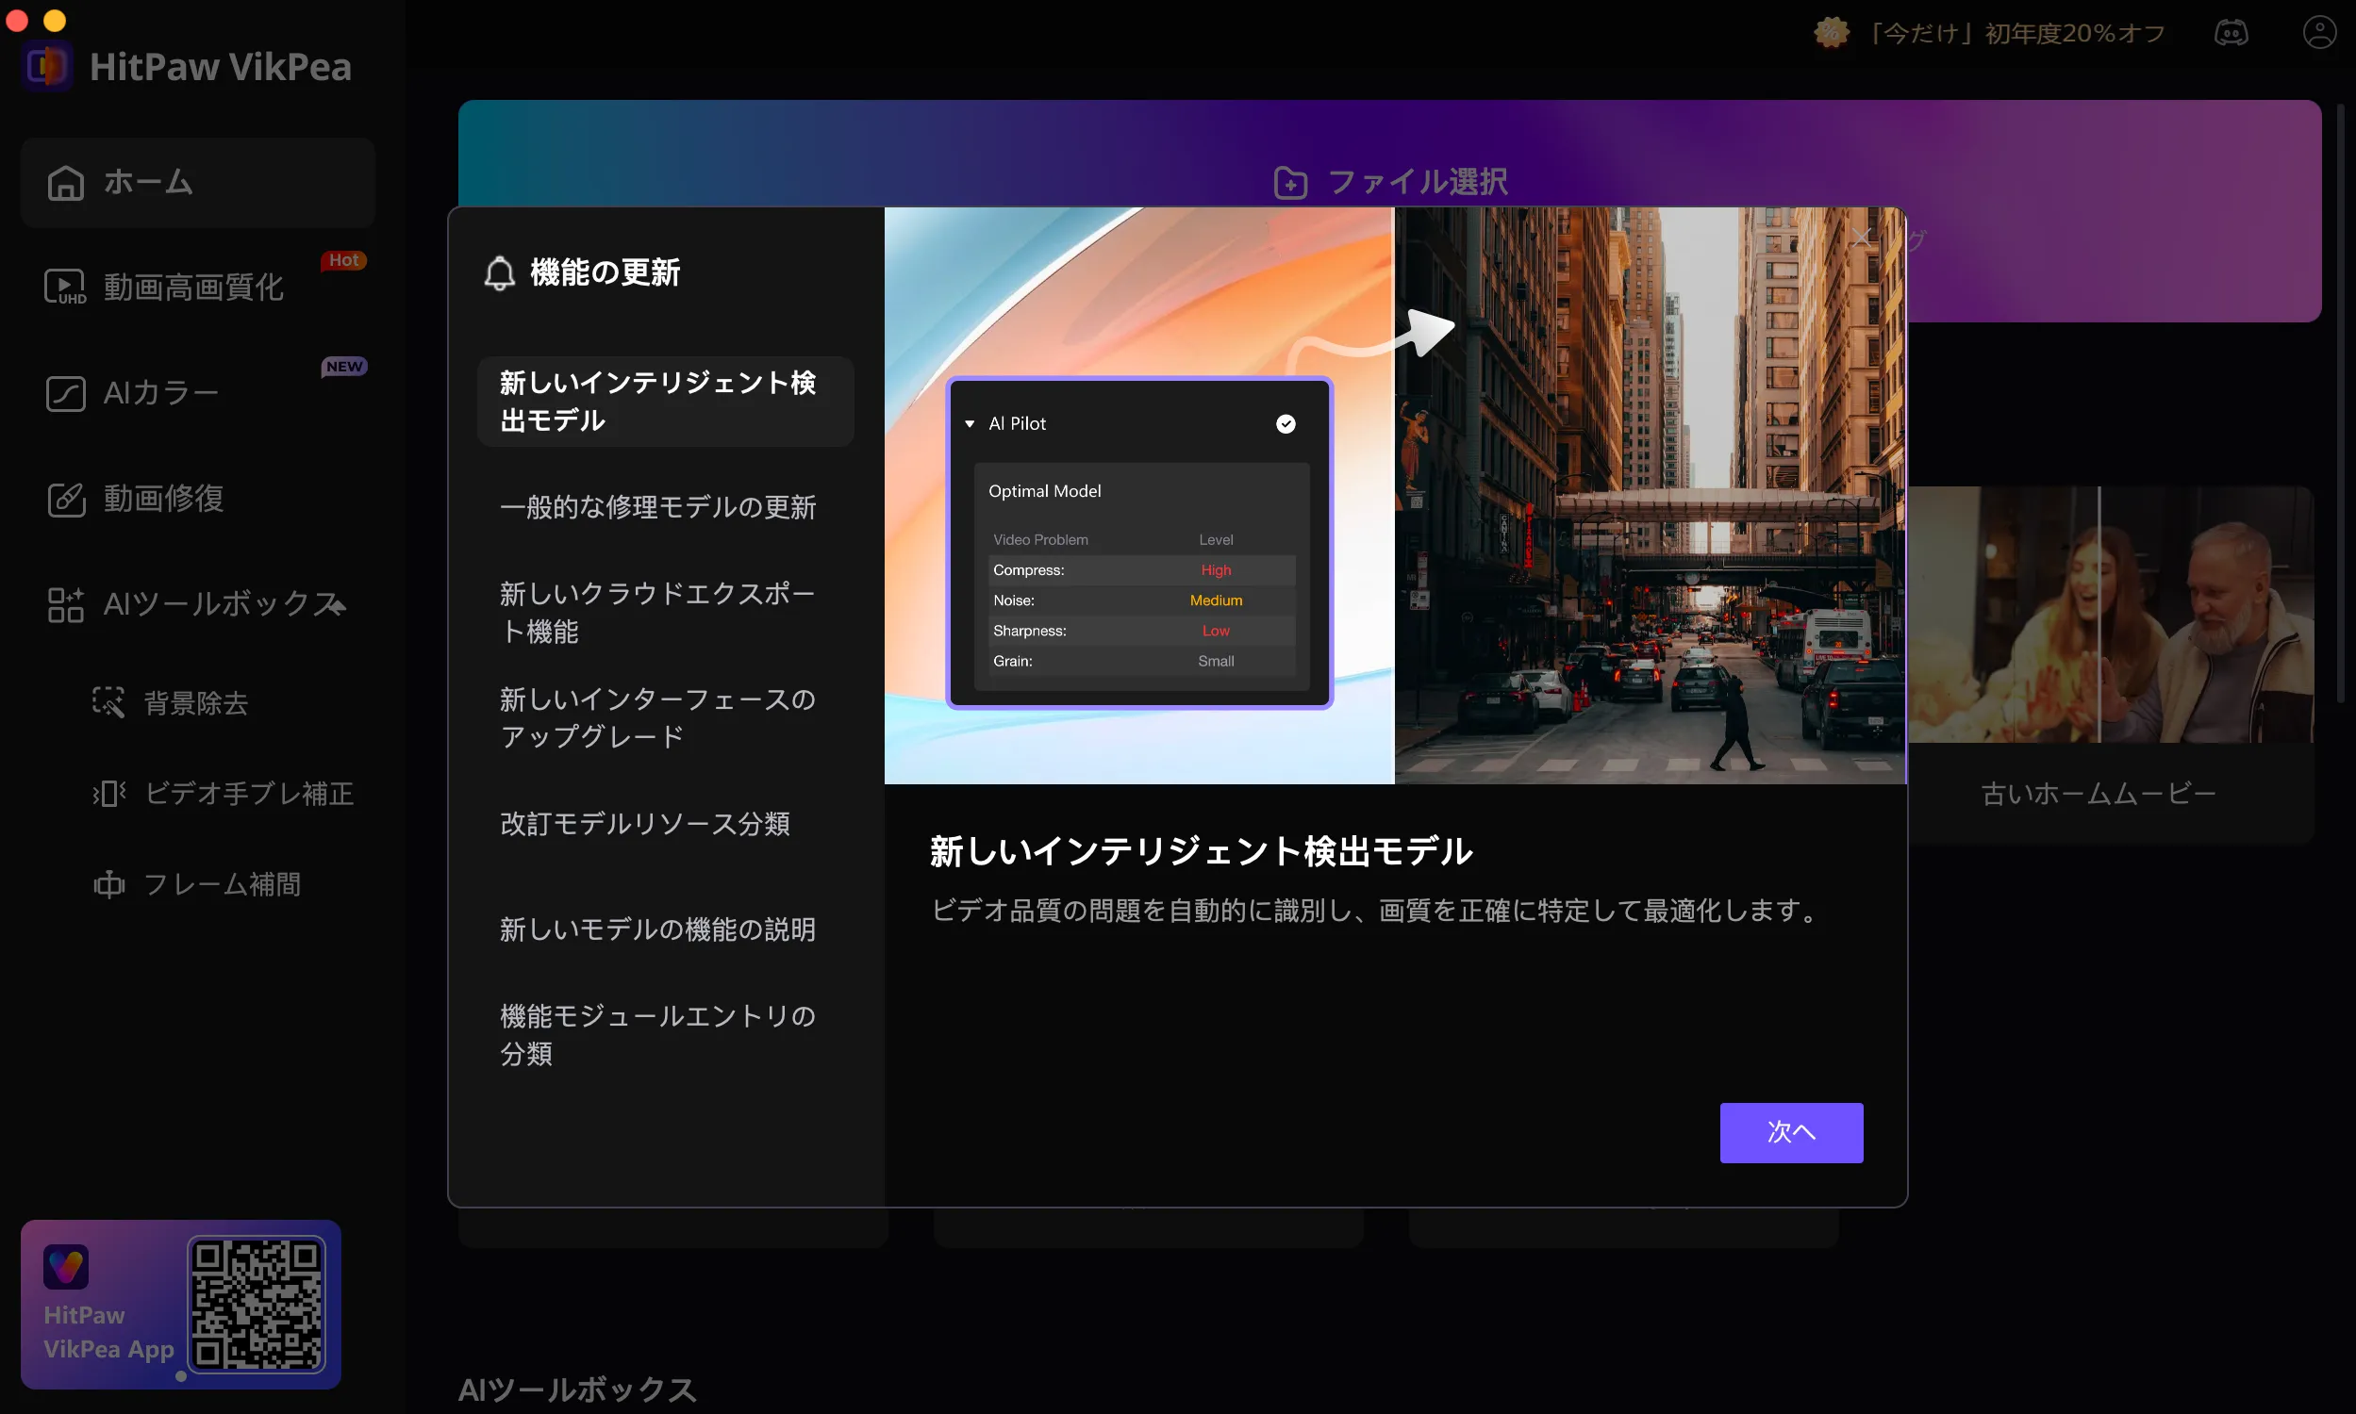Select 新しいモデルの機能の説明 entry
The width and height of the screenshot is (2356, 1414).
665,929
